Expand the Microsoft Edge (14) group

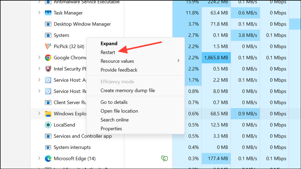[39, 158]
